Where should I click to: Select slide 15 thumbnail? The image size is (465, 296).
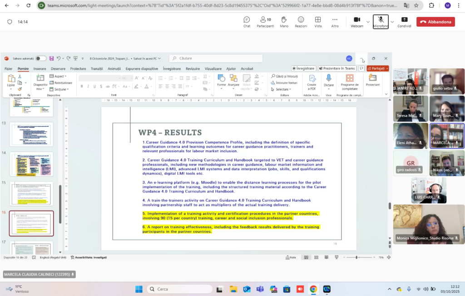tap(31, 194)
